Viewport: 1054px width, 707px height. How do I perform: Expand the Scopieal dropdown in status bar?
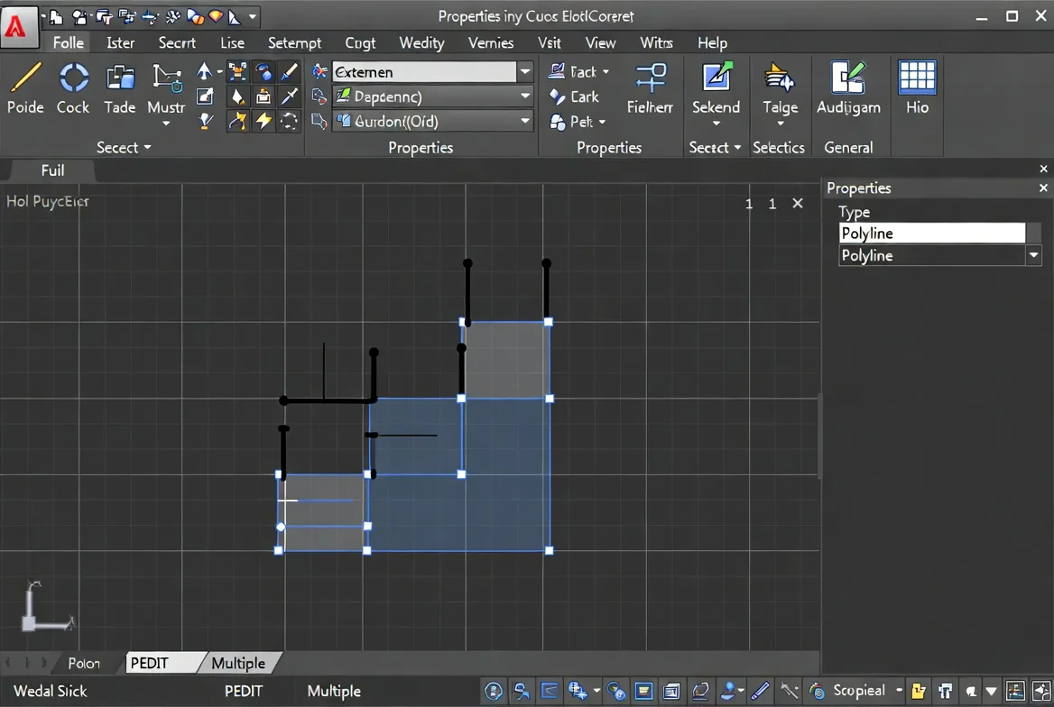(x=899, y=690)
